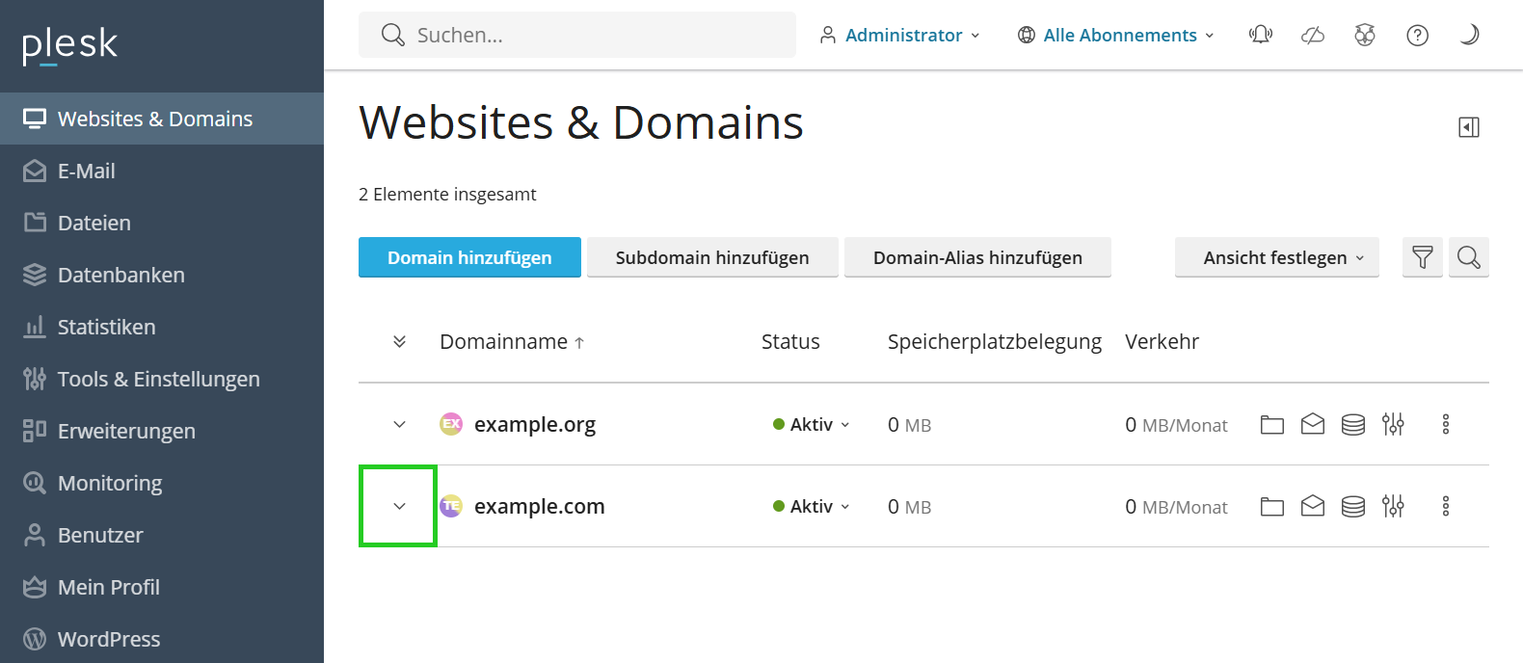Image resolution: width=1523 pixels, height=663 pixels.
Task: Open the Plesk advisor icon
Action: click(x=1365, y=36)
